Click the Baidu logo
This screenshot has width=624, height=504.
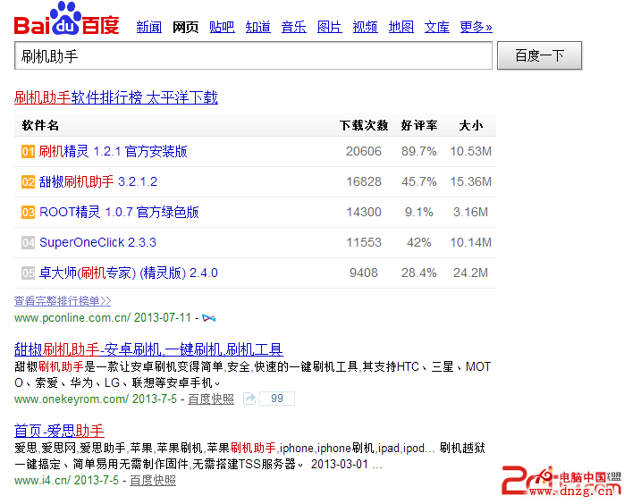tap(66, 19)
